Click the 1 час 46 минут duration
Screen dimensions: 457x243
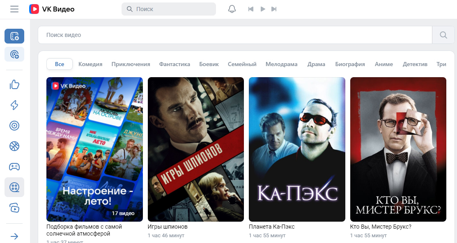pyautogui.click(x=166, y=236)
